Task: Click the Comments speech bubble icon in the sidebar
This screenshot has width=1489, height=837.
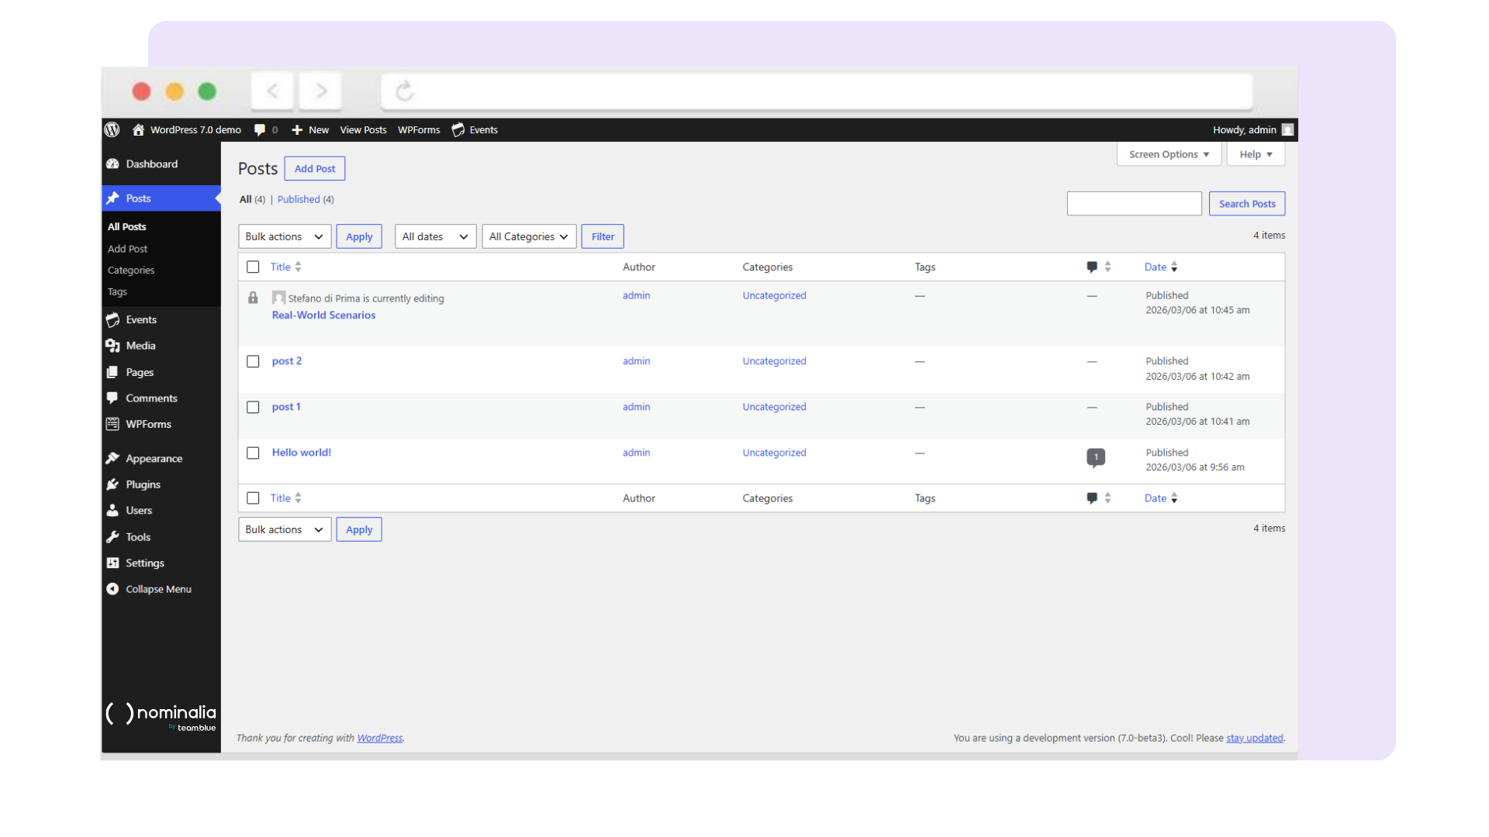Action: tap(113, 398)
